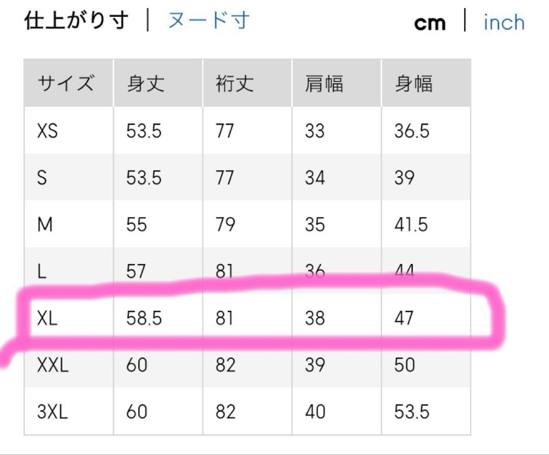The height and width of the screenshot is (455, 549).
Task: Click the 肩幅 column header
Action: coord(324,83)
